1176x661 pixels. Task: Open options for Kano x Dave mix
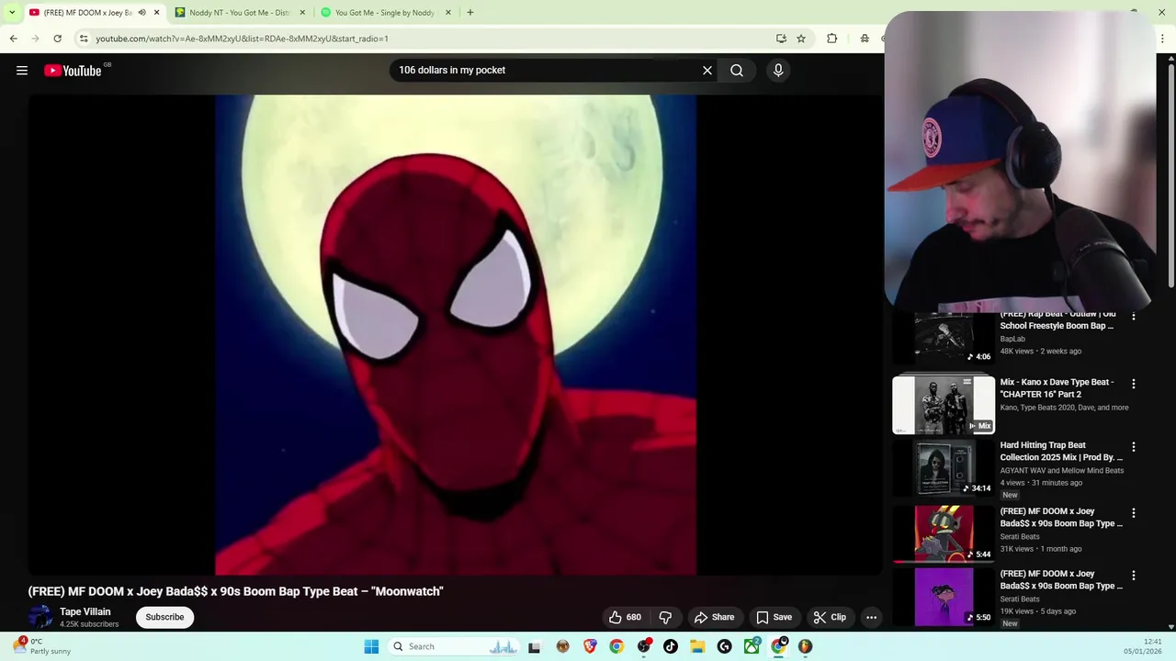[x=1134, y=384]
